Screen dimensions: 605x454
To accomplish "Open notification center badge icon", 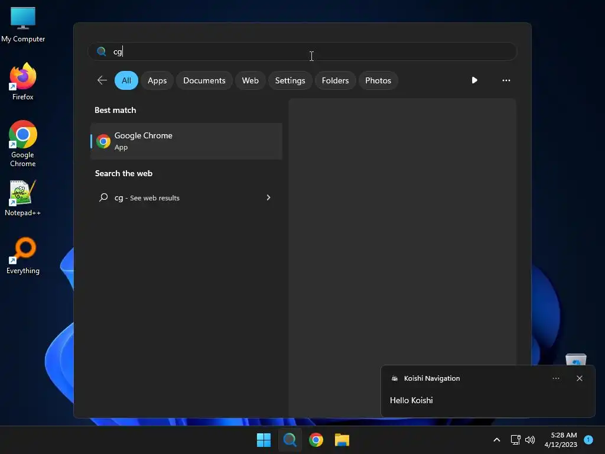I will (588, 439).
